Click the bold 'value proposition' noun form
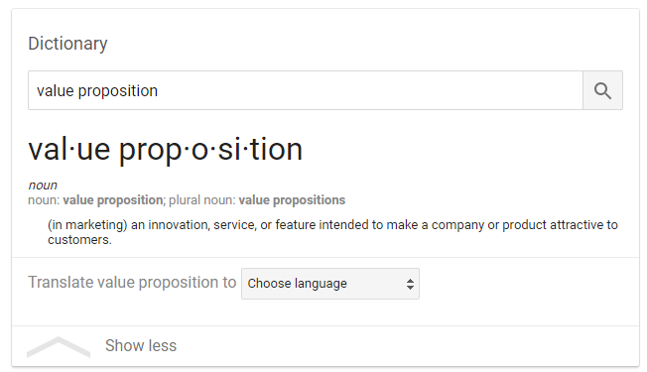The image size is (647, 372). coord(113,200)
